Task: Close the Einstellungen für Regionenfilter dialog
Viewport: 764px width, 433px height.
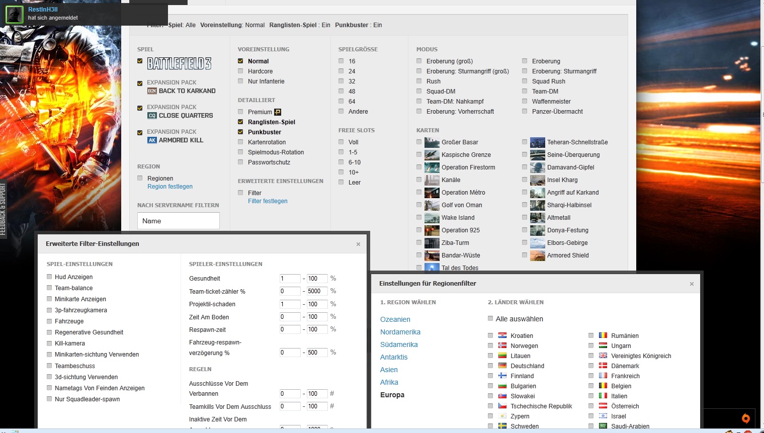Action: 692,284
